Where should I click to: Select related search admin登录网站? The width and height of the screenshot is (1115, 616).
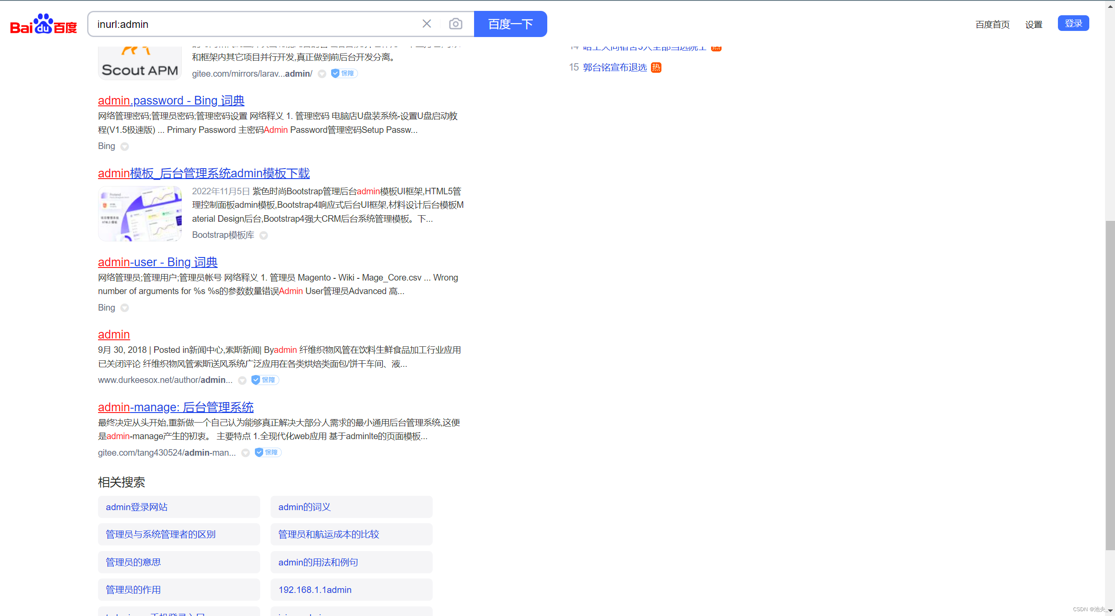click(179, 507)
